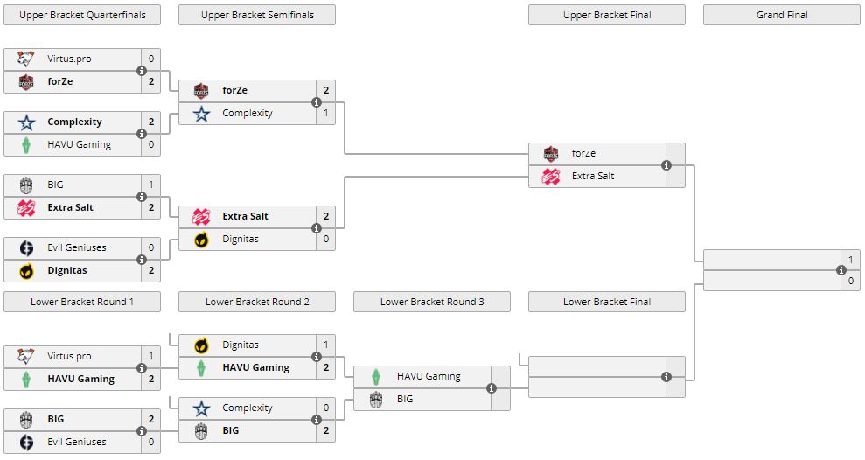Click Complexity star logo in Lower Bracket Round 2
Viewport: 865px width, 460px height.
click(201, 408)
